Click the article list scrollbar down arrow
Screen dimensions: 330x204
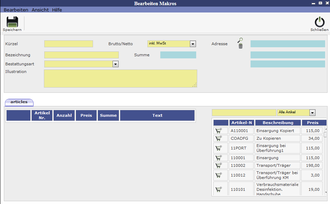click(325, 192)
